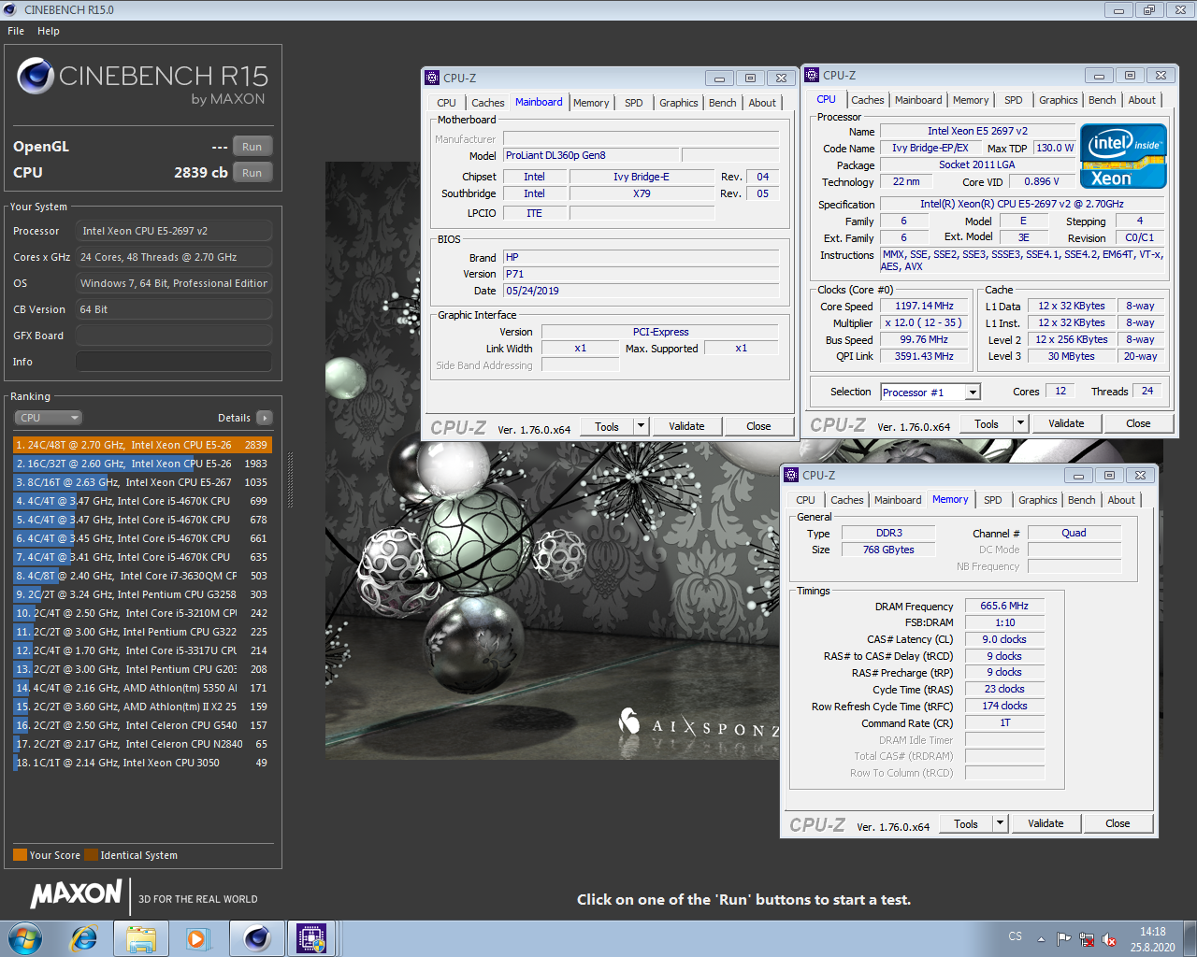Open ranking Details arrow button
The height and width of the screenshot is (957, 1197).
pos(265,418)
